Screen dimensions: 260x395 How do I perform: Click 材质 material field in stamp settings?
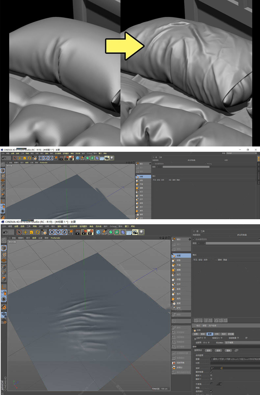point(235,363)
